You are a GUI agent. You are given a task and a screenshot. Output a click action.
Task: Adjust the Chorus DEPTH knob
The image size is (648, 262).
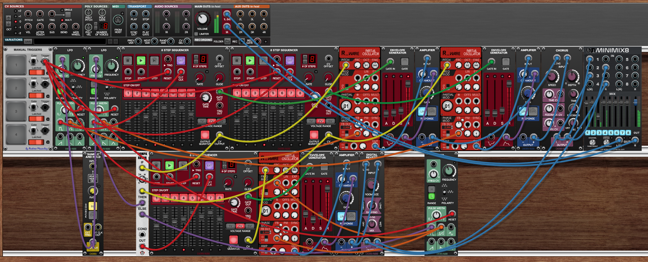pos(572,76)
